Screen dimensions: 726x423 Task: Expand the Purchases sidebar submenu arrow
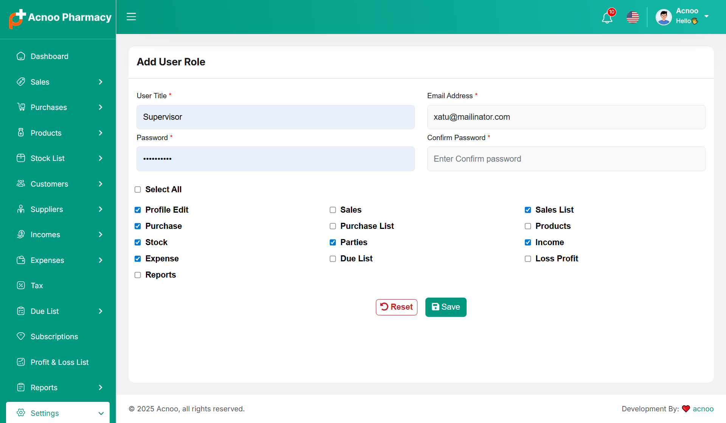point(101,107)
